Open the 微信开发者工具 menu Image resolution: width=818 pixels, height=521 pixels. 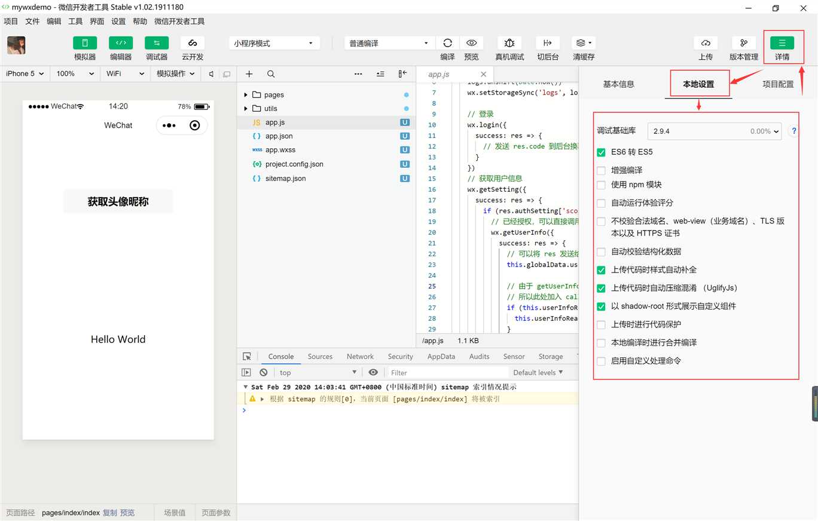179,21
